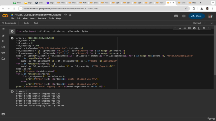Bookmark this page with the star
Image resolution: width=216 pixels, height=121 pixels.
click(x=186, y=8)
